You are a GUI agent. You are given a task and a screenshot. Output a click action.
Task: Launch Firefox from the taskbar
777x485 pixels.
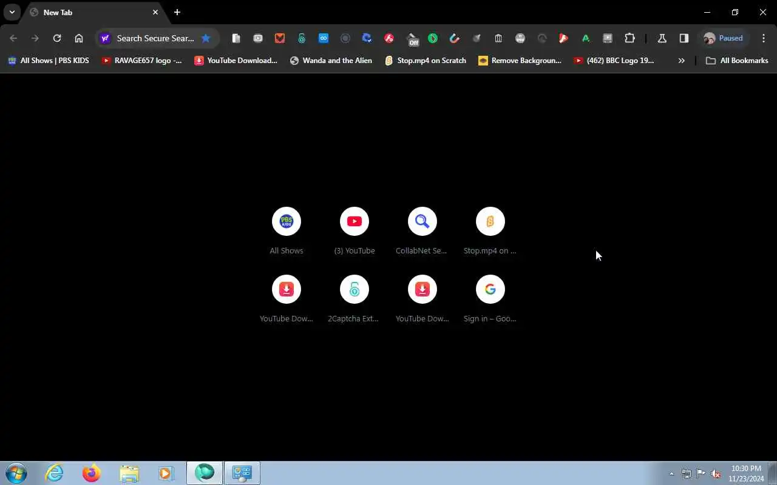click(92, 473)
